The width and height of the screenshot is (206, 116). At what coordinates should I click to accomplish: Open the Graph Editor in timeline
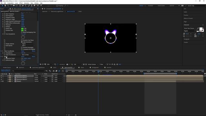coord(63,71)
